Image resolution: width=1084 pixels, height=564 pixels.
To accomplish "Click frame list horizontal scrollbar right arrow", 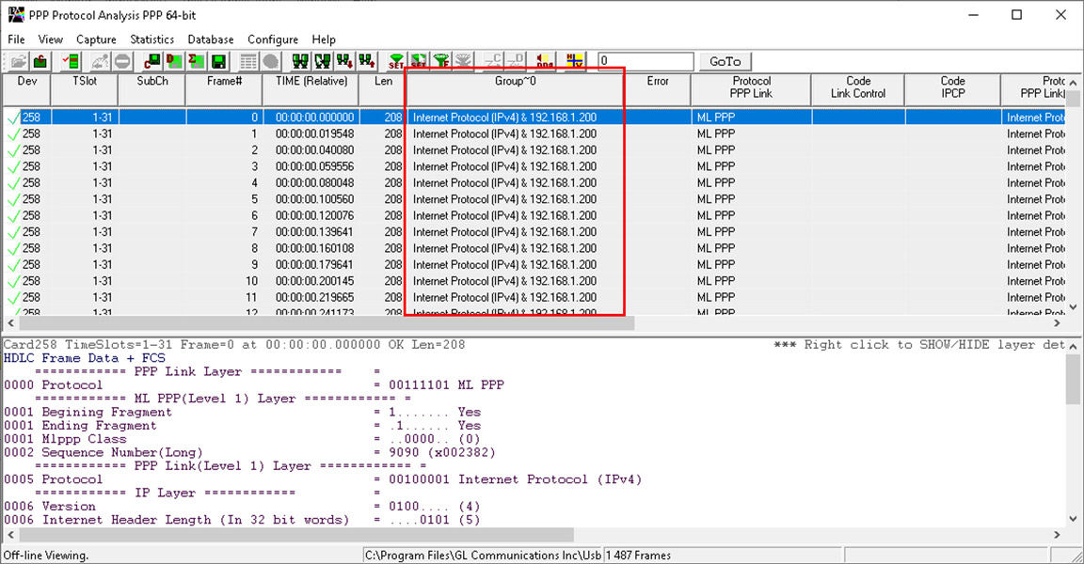I will [1057, 323].
